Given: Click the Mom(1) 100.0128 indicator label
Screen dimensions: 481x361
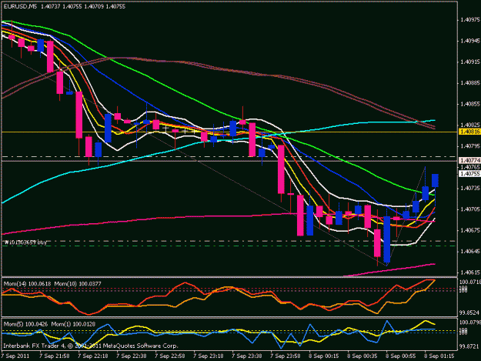Looking at the screenshot, I should coord(73,324).
